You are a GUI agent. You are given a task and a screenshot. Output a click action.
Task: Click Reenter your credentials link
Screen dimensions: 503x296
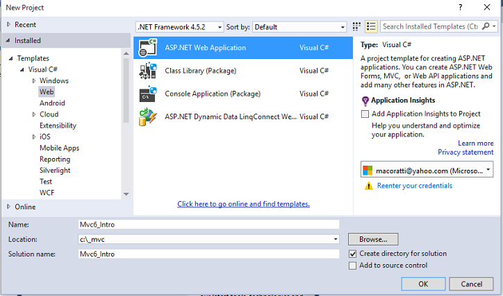tap(415, 186)
